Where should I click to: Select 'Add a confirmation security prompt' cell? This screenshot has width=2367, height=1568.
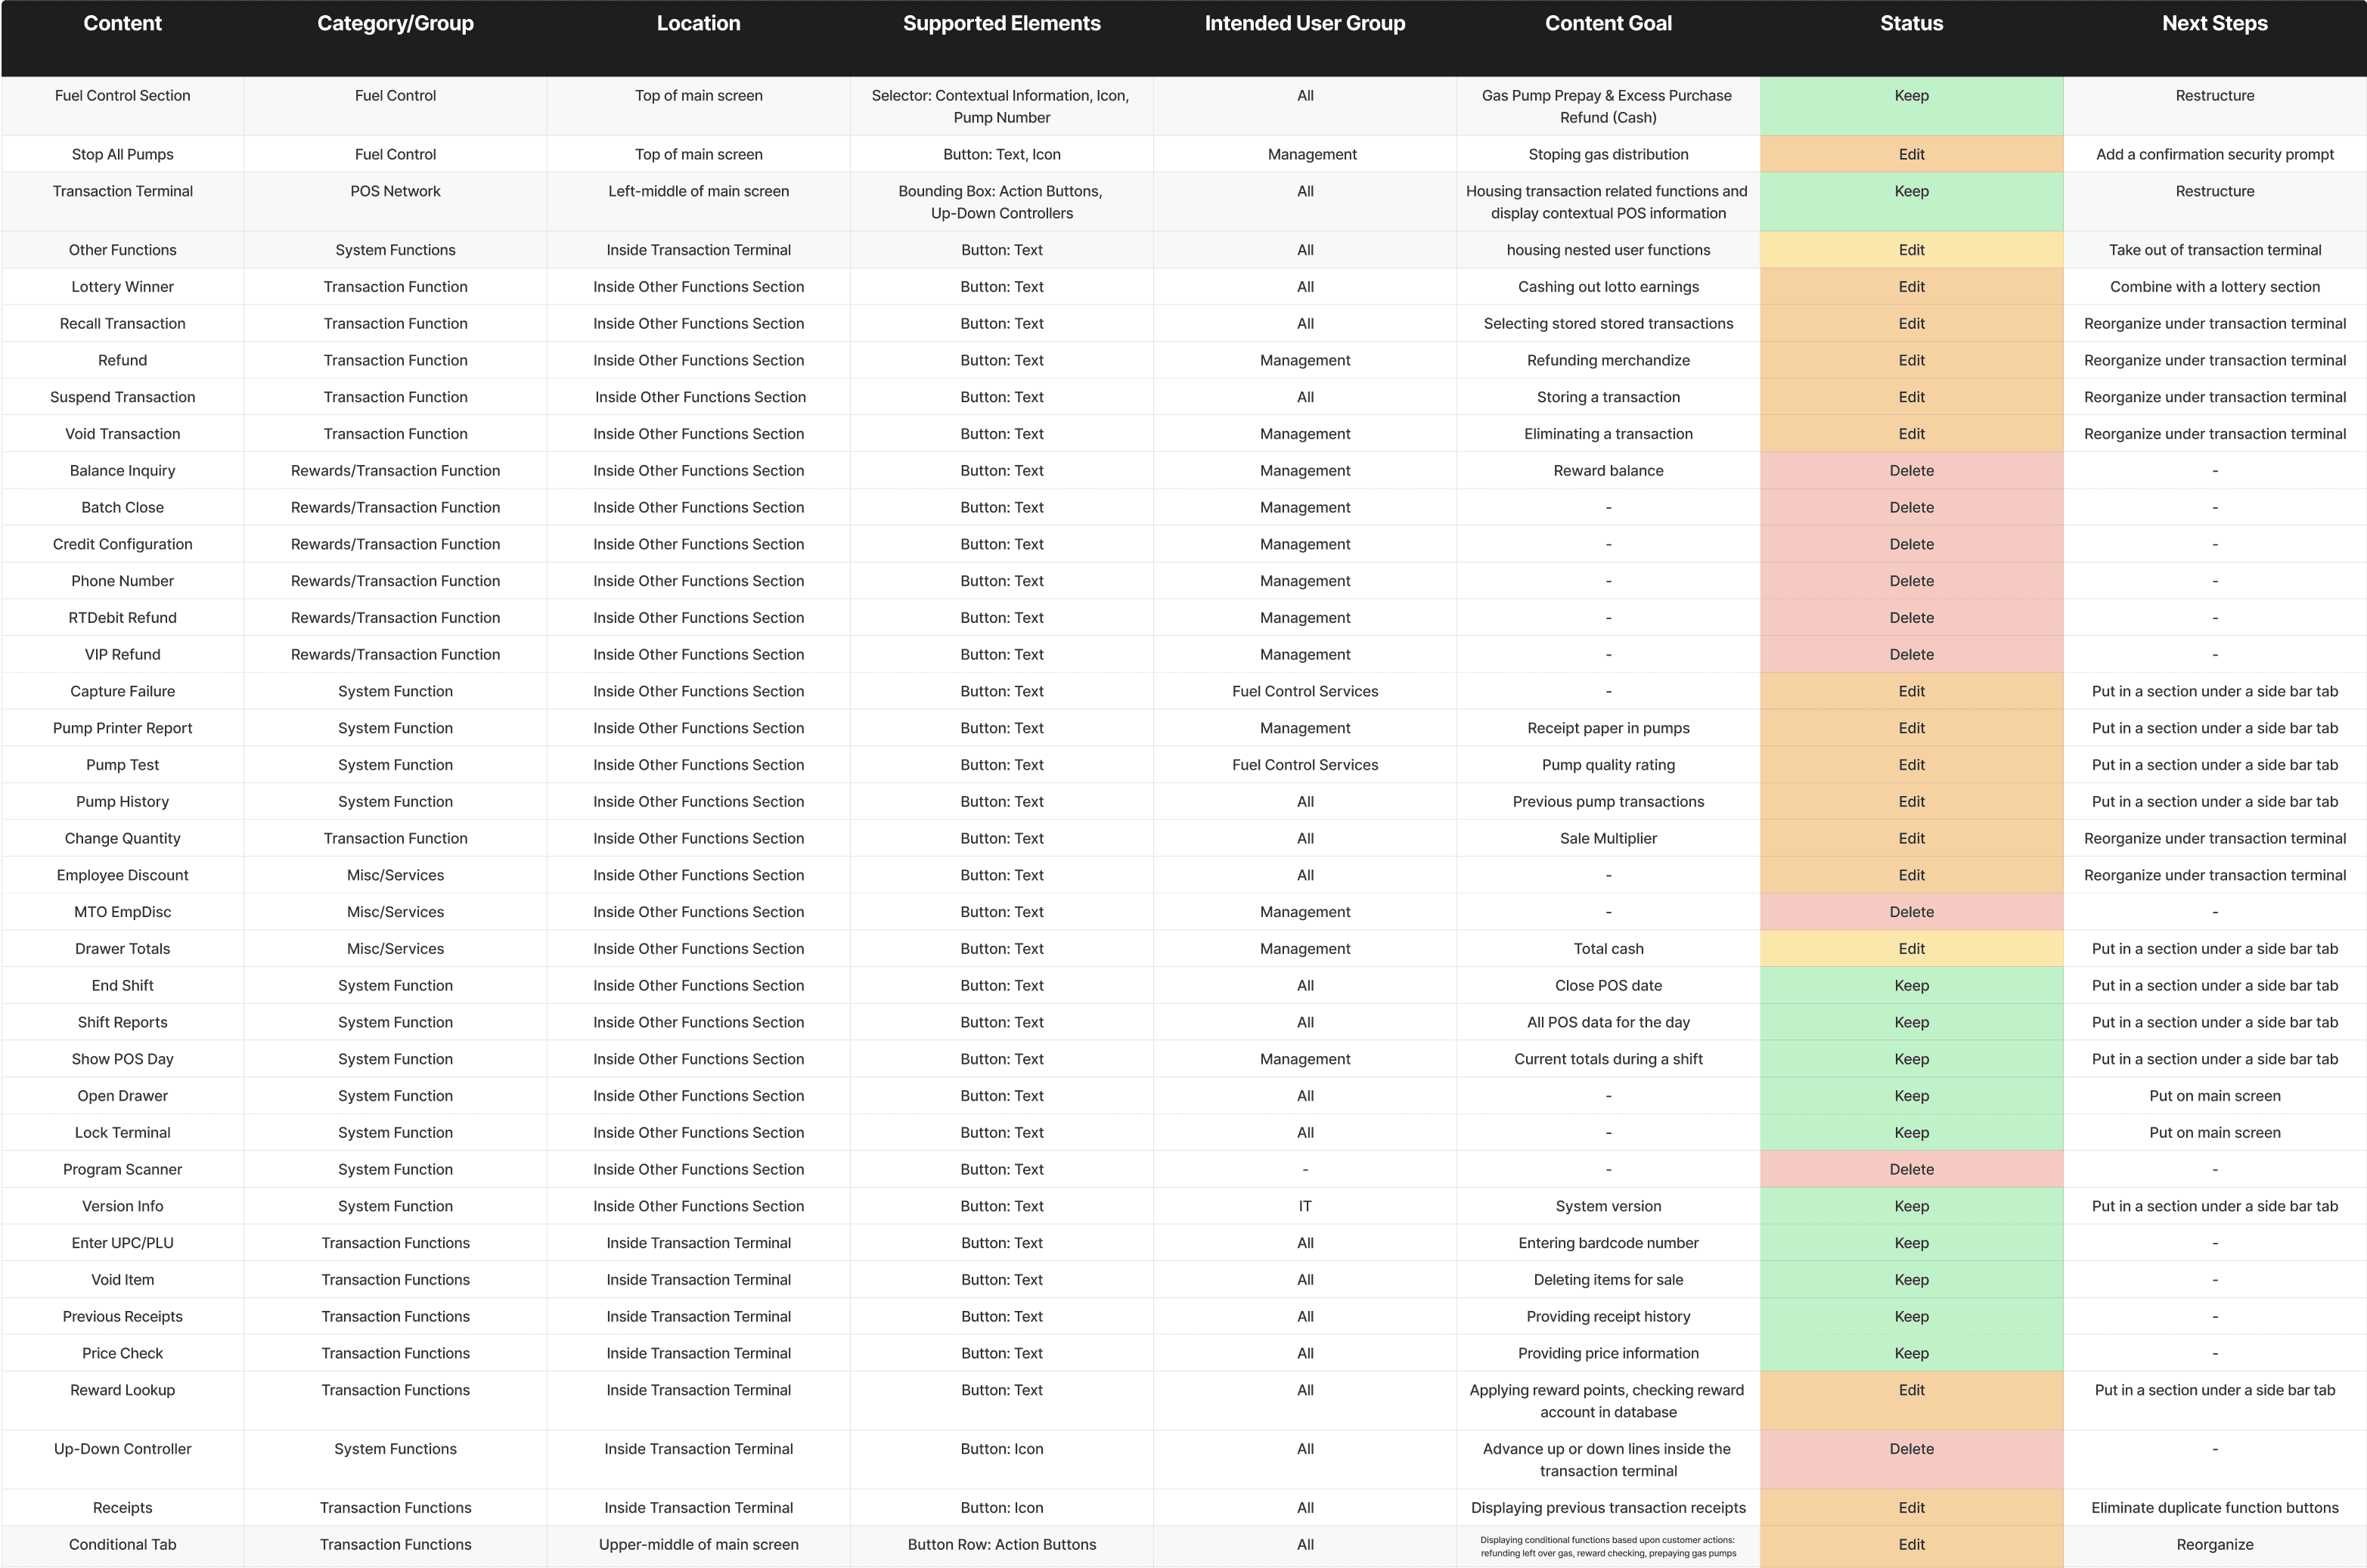2215,154
